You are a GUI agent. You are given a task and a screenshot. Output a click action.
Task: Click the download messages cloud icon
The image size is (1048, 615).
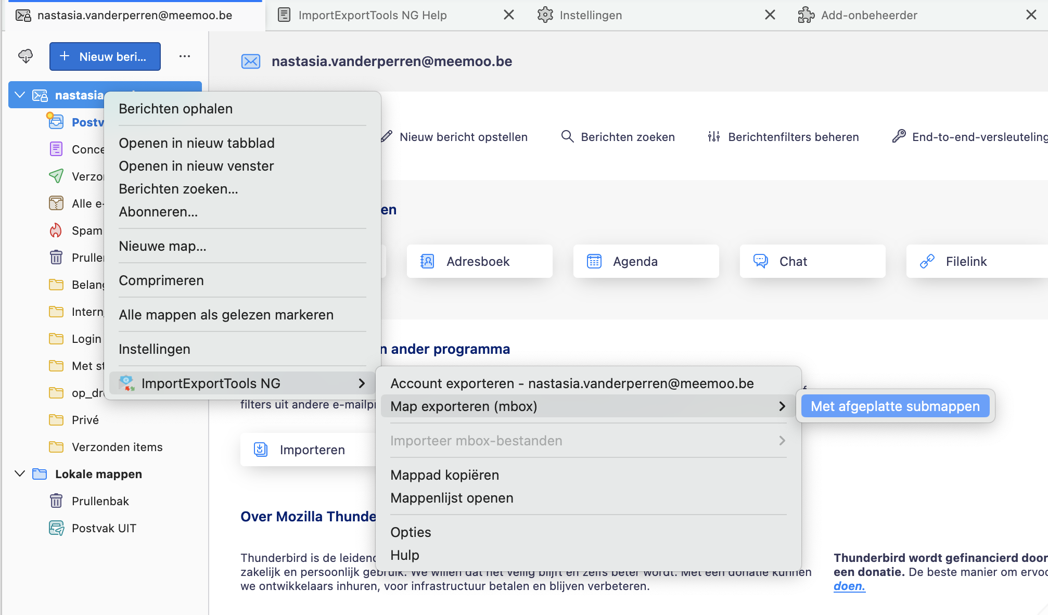tap(25, 56)
